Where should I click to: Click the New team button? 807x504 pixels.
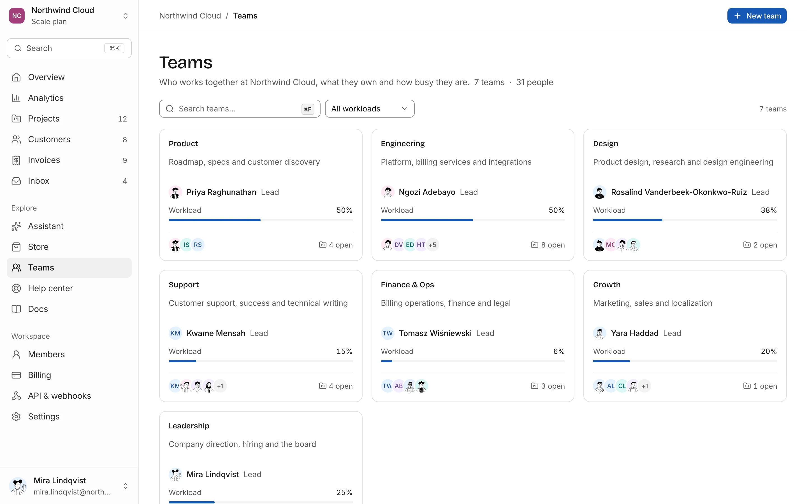pyautogui.click(x=757, y=16)
